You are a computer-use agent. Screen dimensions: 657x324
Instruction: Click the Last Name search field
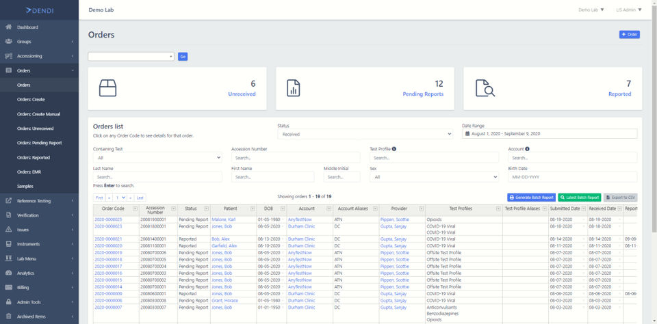[157, 177]
